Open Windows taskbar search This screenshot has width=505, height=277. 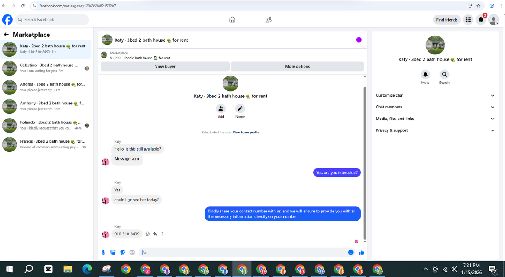[29, 269]
